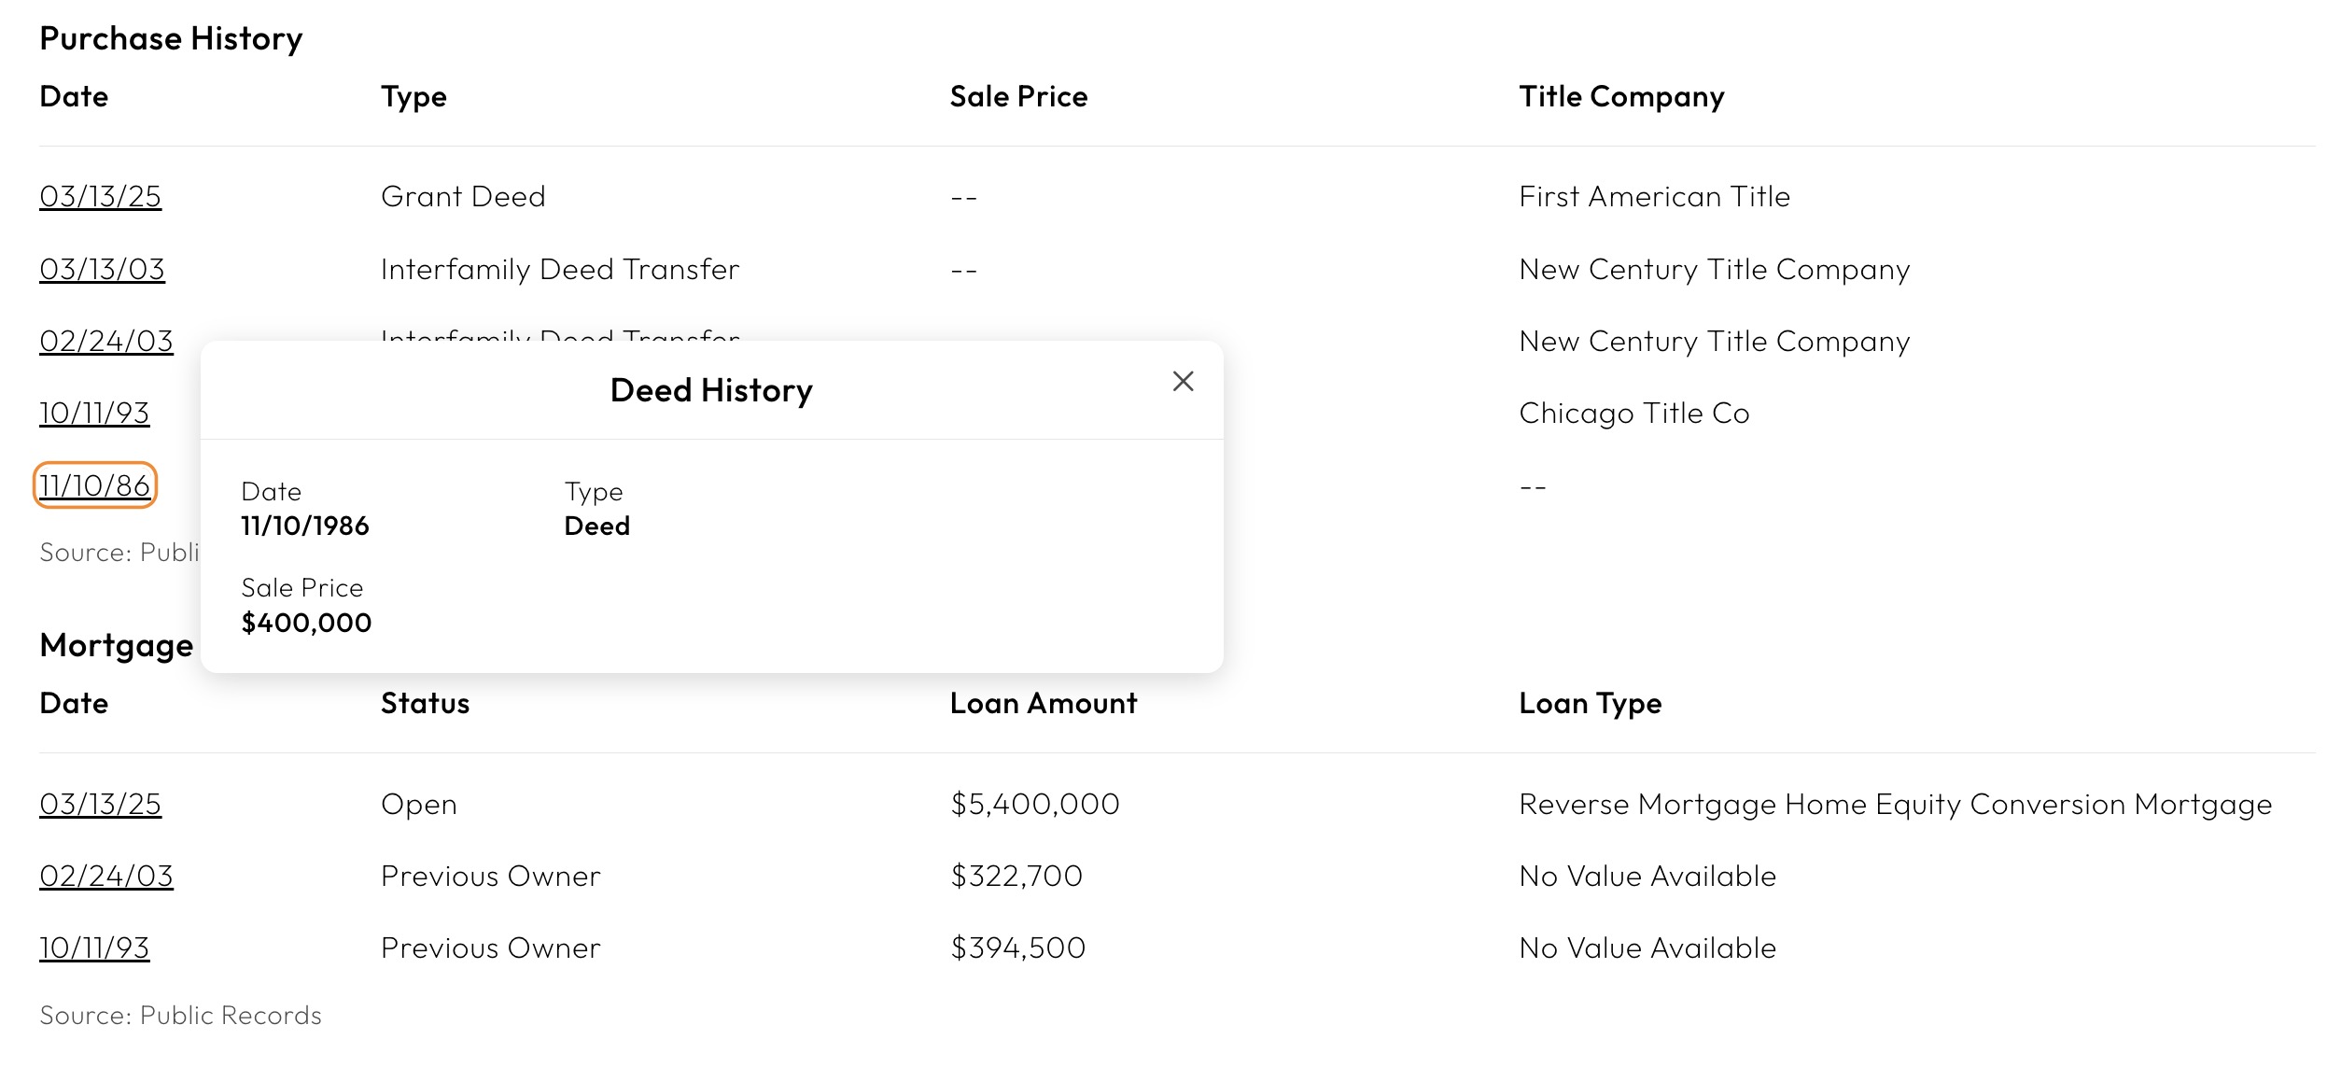Open the 10/11/93 purchase history record
The width and height of the screenshot is (2341, 1081).
pos(94,414)
